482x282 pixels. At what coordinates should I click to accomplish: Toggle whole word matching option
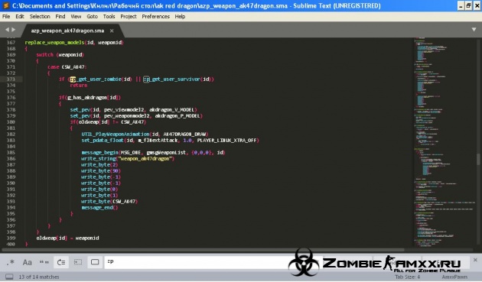click(x=44, y=262)
